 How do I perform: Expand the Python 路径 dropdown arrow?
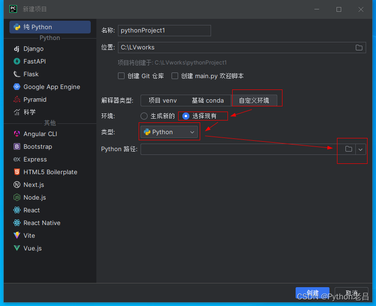click(360, 149)
